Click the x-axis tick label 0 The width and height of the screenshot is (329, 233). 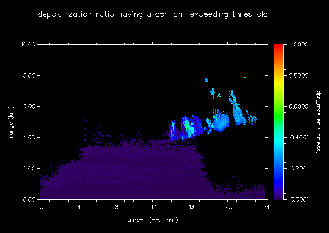42,207
